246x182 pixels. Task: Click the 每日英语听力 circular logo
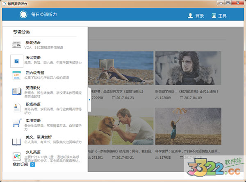pos(23,15)
